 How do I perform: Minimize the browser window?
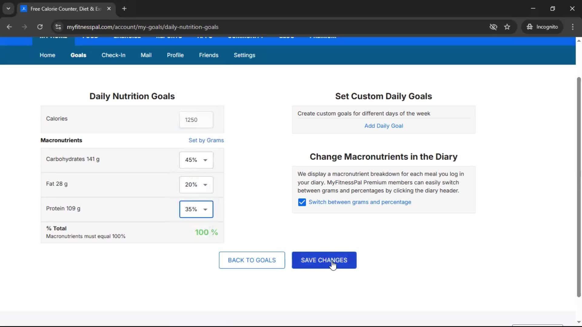point(533,8)
